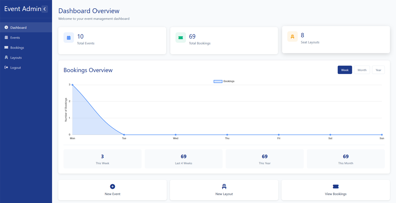Click the Logout icon in sidebar
This screenshot has width=396, height=203.
pos(6,67)
